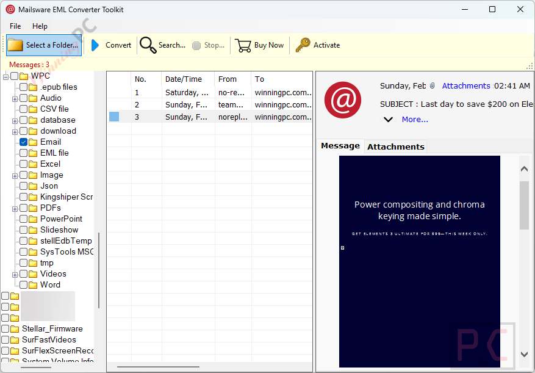This screenshot has height=373, width=535.
Task: Click the PDFs folder icon
Action: pos(33,208)
